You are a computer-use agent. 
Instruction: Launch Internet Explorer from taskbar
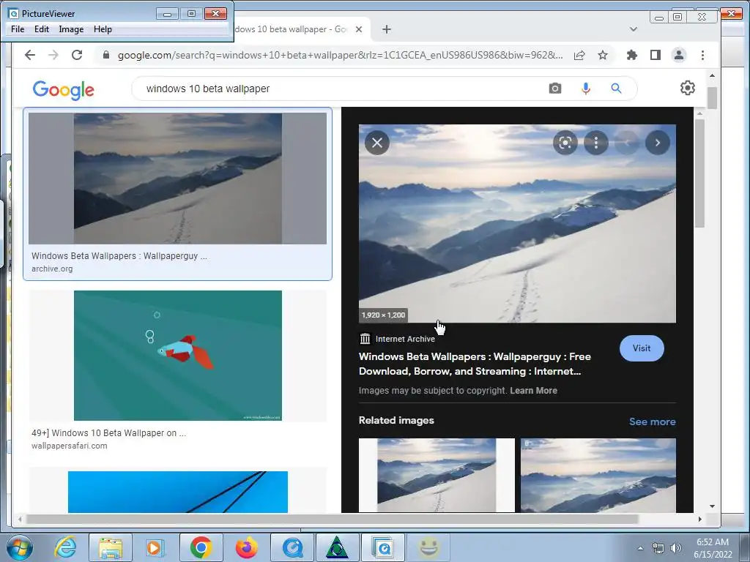point(65,547)
